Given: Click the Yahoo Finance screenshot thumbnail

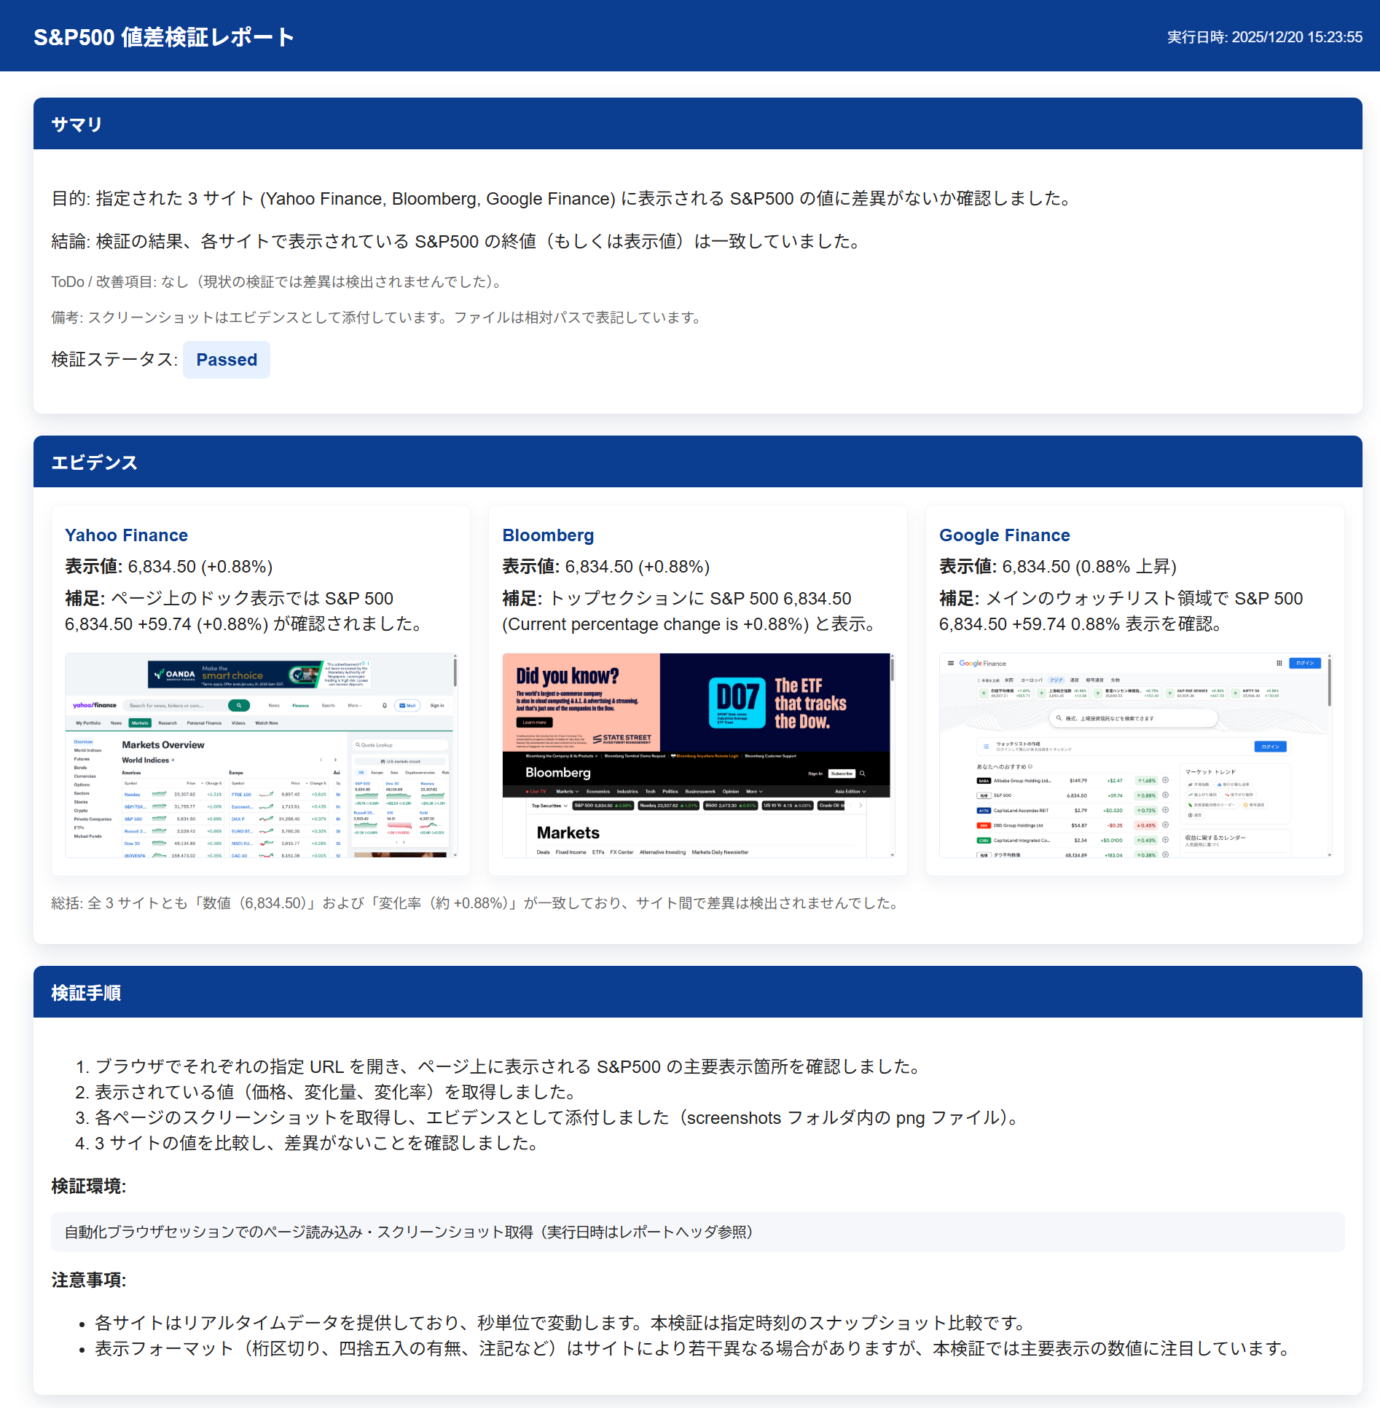Looking at the screenshot, I should (x=261, y=755).
